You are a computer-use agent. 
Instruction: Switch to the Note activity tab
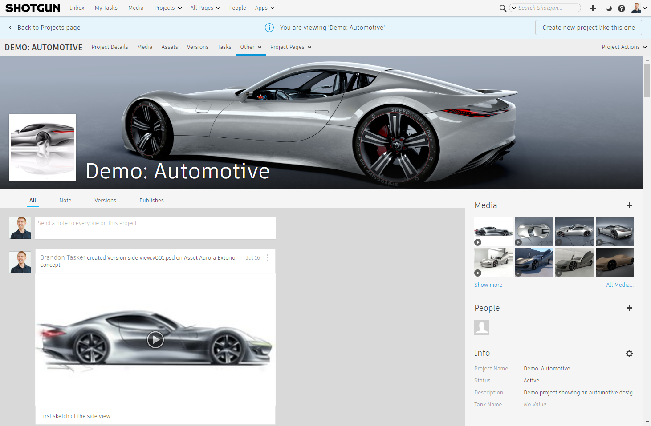(65, 200)
